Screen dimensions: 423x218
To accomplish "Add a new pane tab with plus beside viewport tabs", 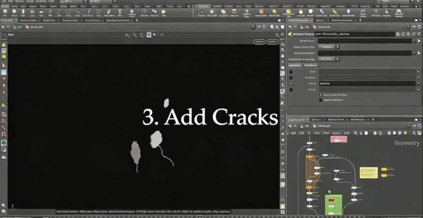I will pyautogui.click(x=137, y=20).
